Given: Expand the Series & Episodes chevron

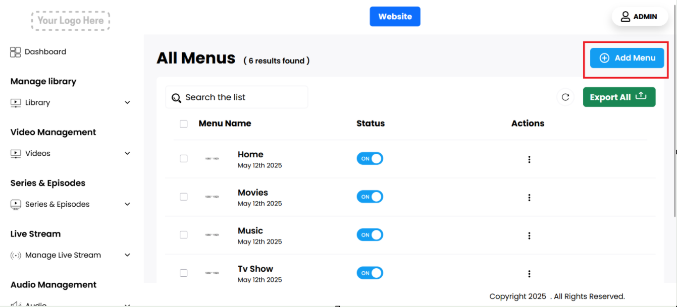Looking at the screenshot, I should click(x=127, y=205).
